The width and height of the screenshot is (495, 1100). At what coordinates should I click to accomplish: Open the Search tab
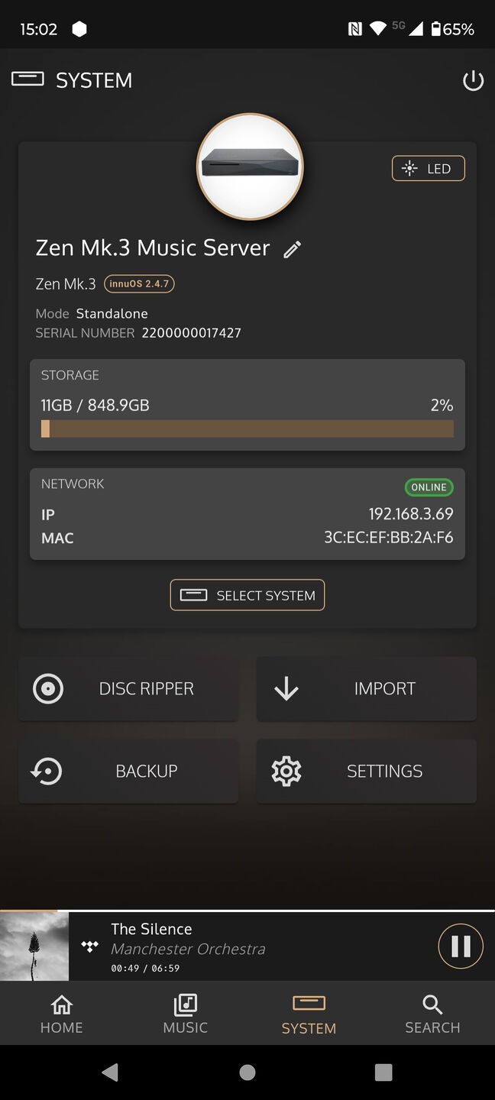(432, 1014)
